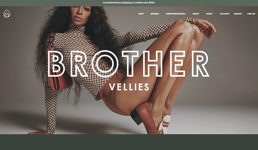The width and height of the screenshot is (258, 150).
Task: Open the ACCOUNT page
Action: coord(225,14)
